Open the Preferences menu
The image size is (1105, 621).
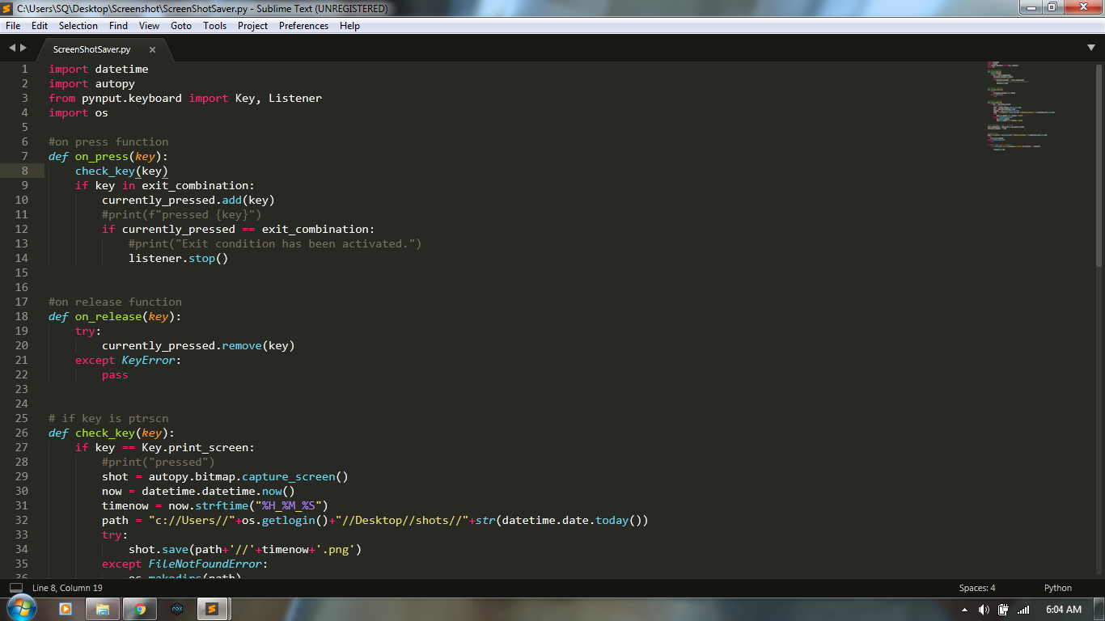(x=303, y=25)
